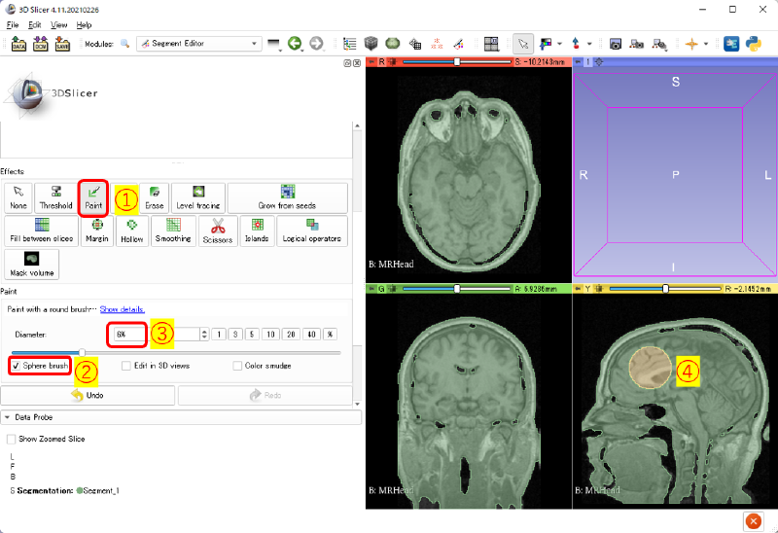
Task: Disable the Sphere brush checkbox
Action: click(x=15, y=366)
